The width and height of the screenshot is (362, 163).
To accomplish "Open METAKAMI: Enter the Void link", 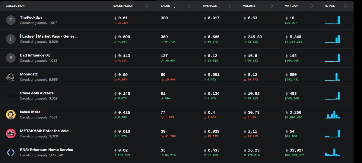I will click(x=44, y=131).
